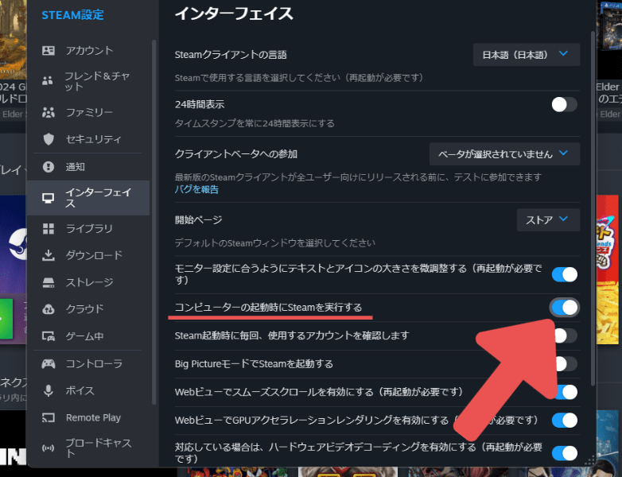Toggle the 24時間表示 switch
This screenshot has height=477, width=622.
564,105
